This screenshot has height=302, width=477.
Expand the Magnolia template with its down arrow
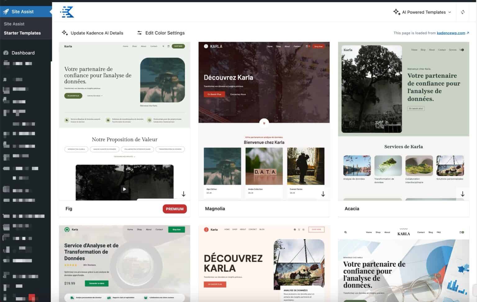[323, 194]
